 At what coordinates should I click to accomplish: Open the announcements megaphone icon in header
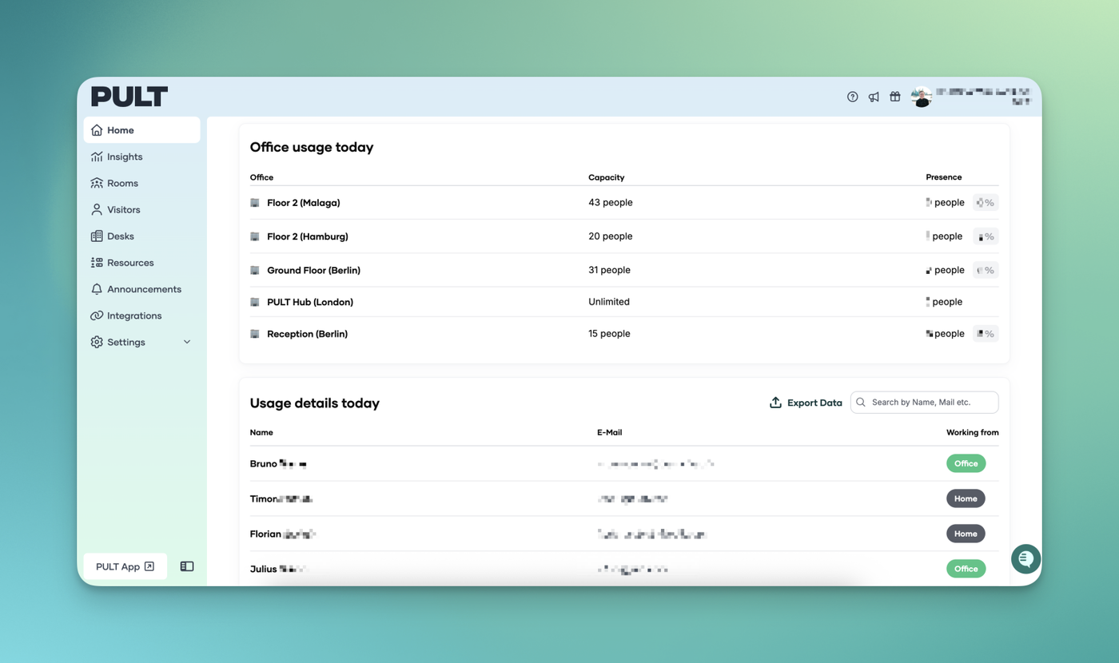(874, 97)
